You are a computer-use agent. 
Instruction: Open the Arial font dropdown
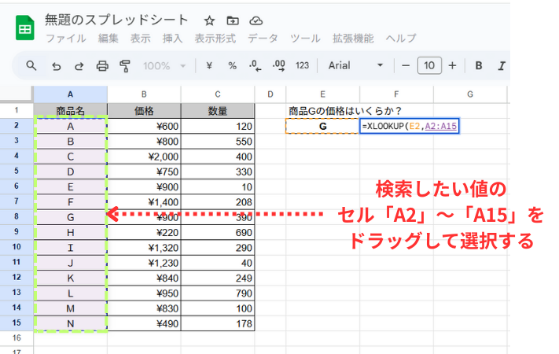coord(357,66)
